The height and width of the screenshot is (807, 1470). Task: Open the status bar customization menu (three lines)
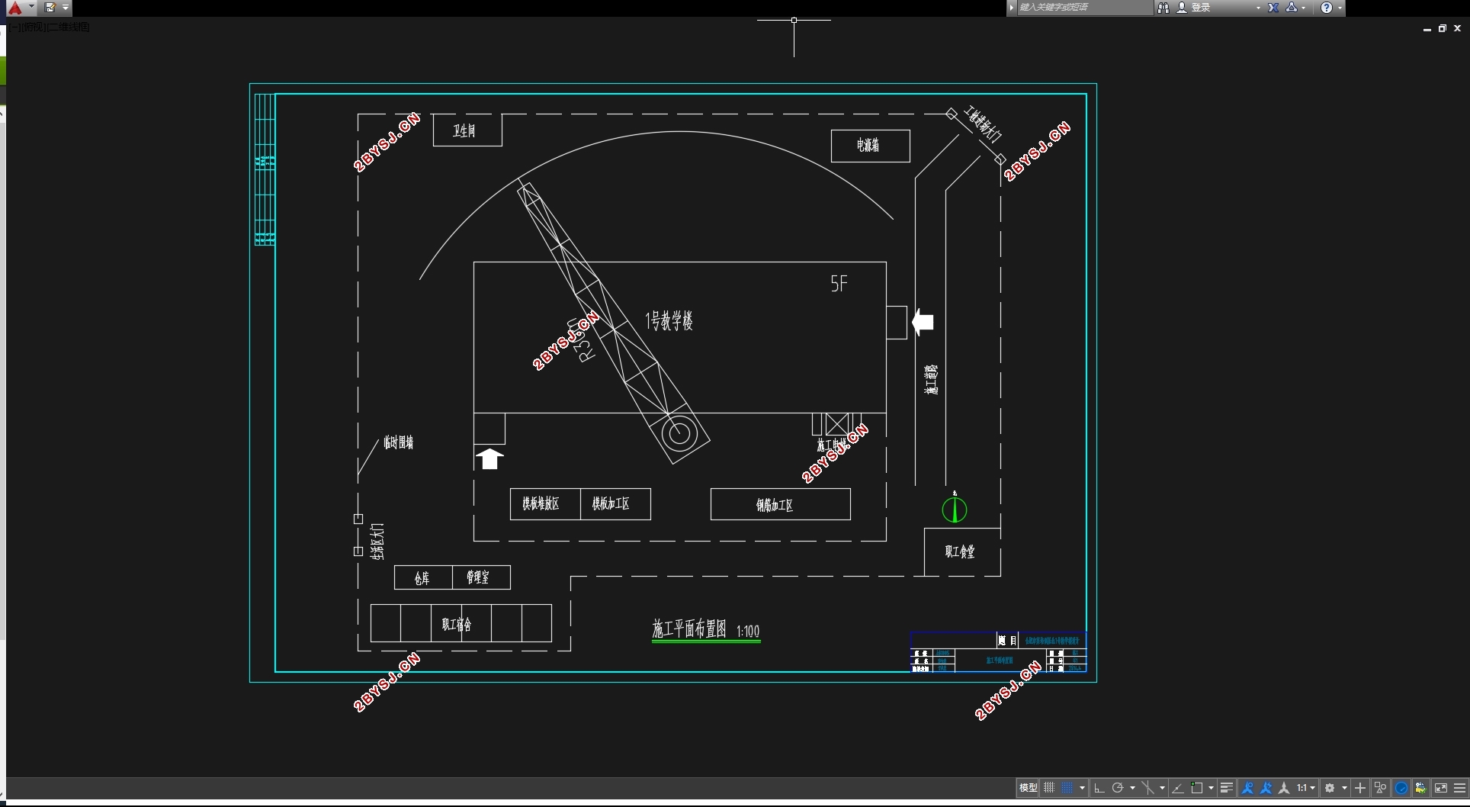(x=1460, y=788)
